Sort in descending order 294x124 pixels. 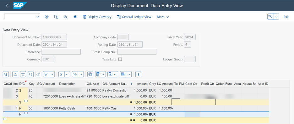[x=23, y=74]
